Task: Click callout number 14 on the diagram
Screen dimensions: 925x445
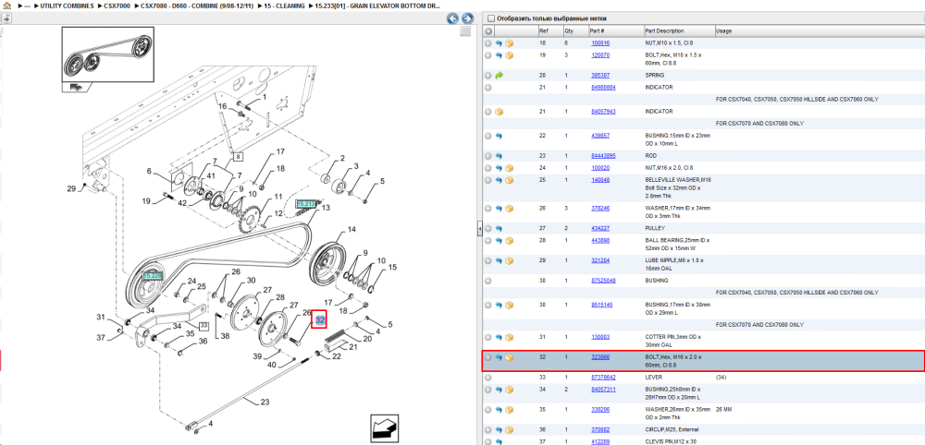Action: coord(352,230)
